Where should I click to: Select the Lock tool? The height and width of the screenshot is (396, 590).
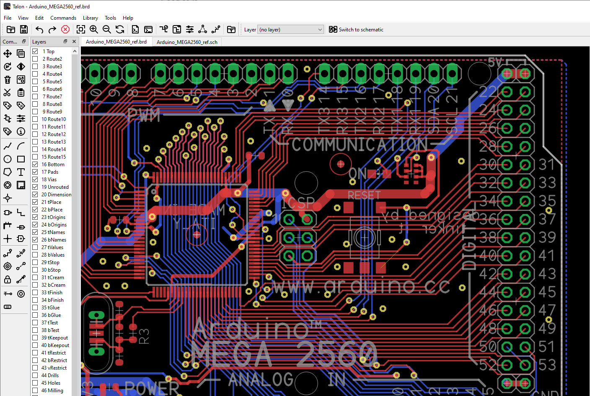tap(8, 279)
